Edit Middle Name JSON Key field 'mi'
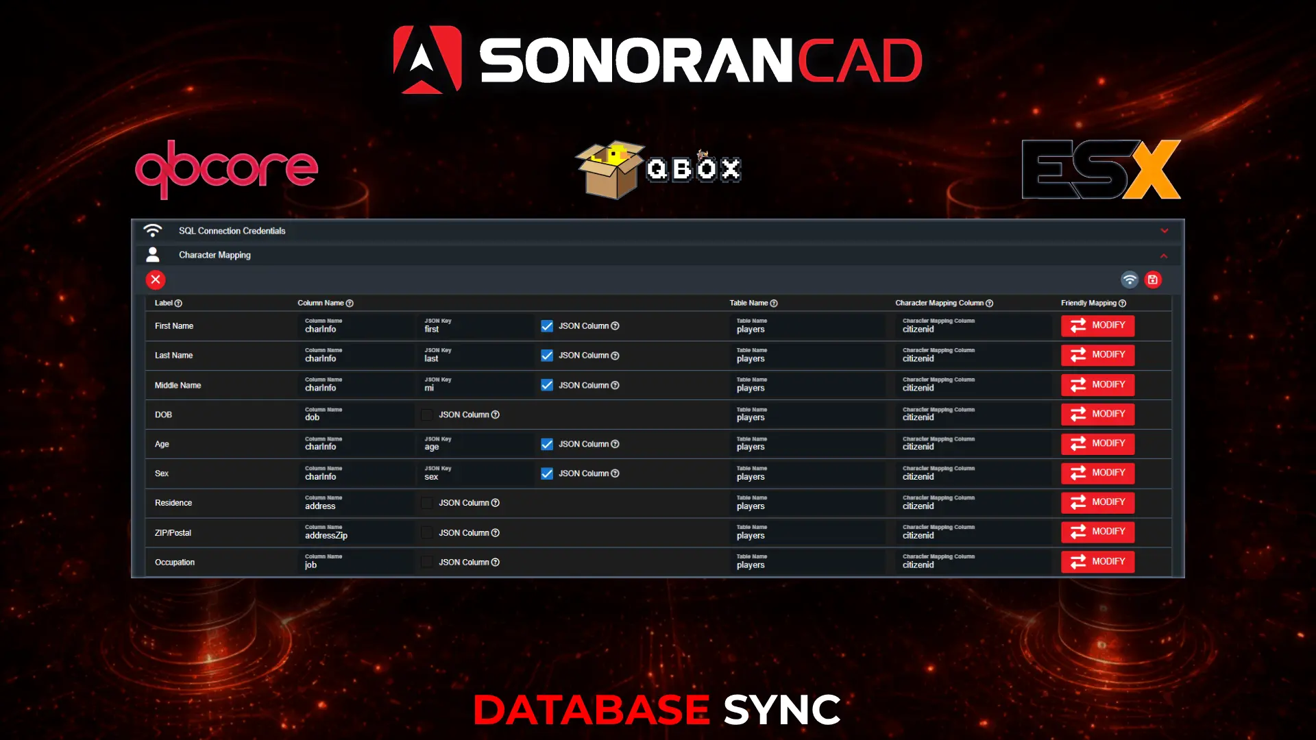The height and width of the screenshot is (740, 1316). pos(476,385)
